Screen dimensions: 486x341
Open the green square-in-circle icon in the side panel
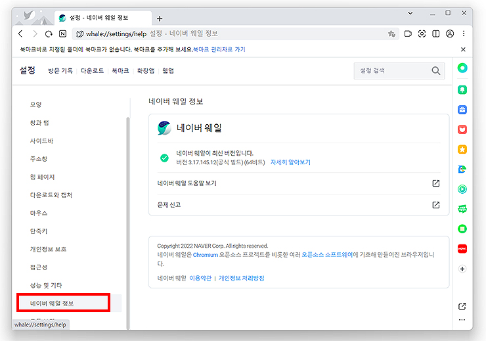click(x=462, y=229)
